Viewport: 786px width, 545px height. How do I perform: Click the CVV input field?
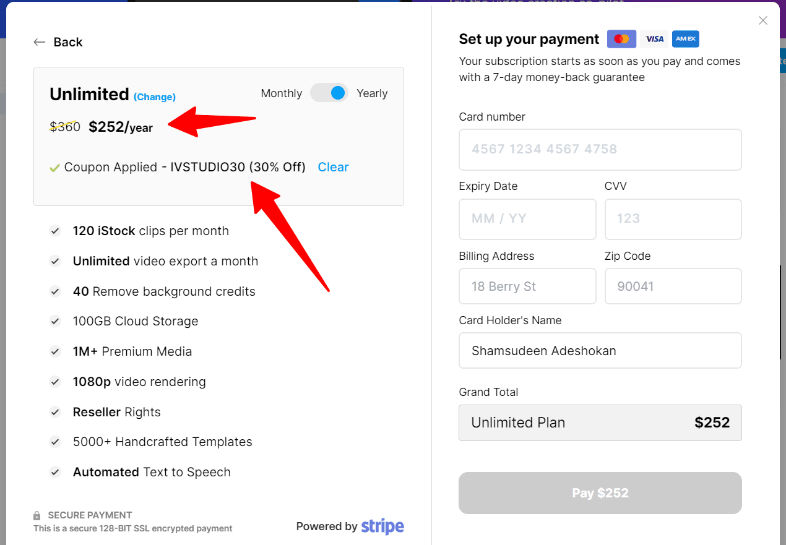coord(673,219)
